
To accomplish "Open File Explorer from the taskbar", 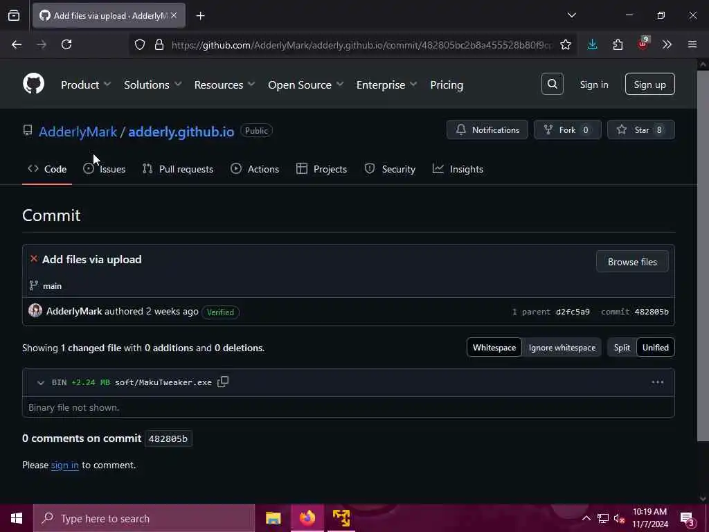I will (273, 518).
